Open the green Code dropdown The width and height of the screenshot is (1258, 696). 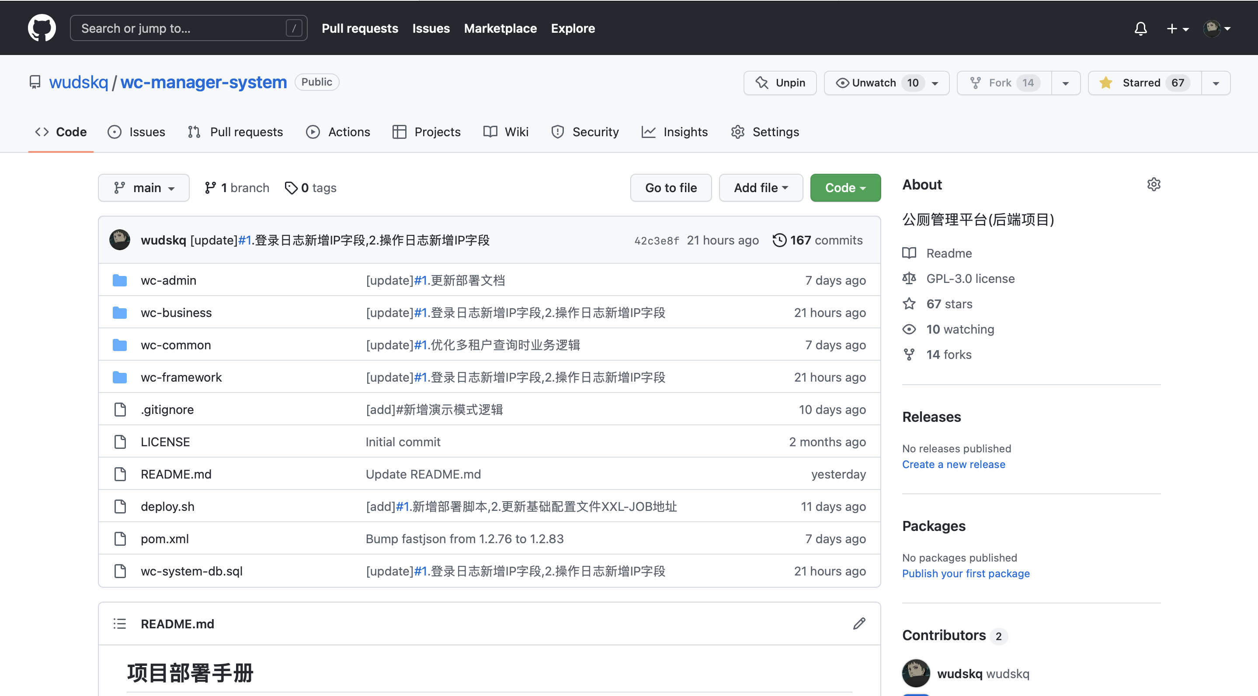point(845,188)
